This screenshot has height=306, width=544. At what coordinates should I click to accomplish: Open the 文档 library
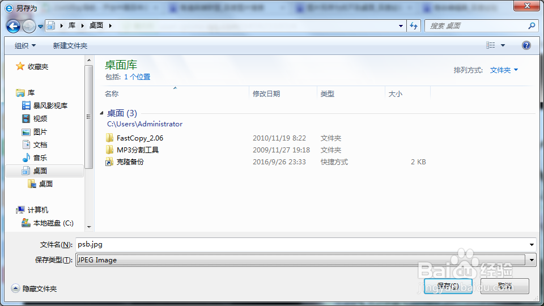pyautogui.click(x=40, y=144)
